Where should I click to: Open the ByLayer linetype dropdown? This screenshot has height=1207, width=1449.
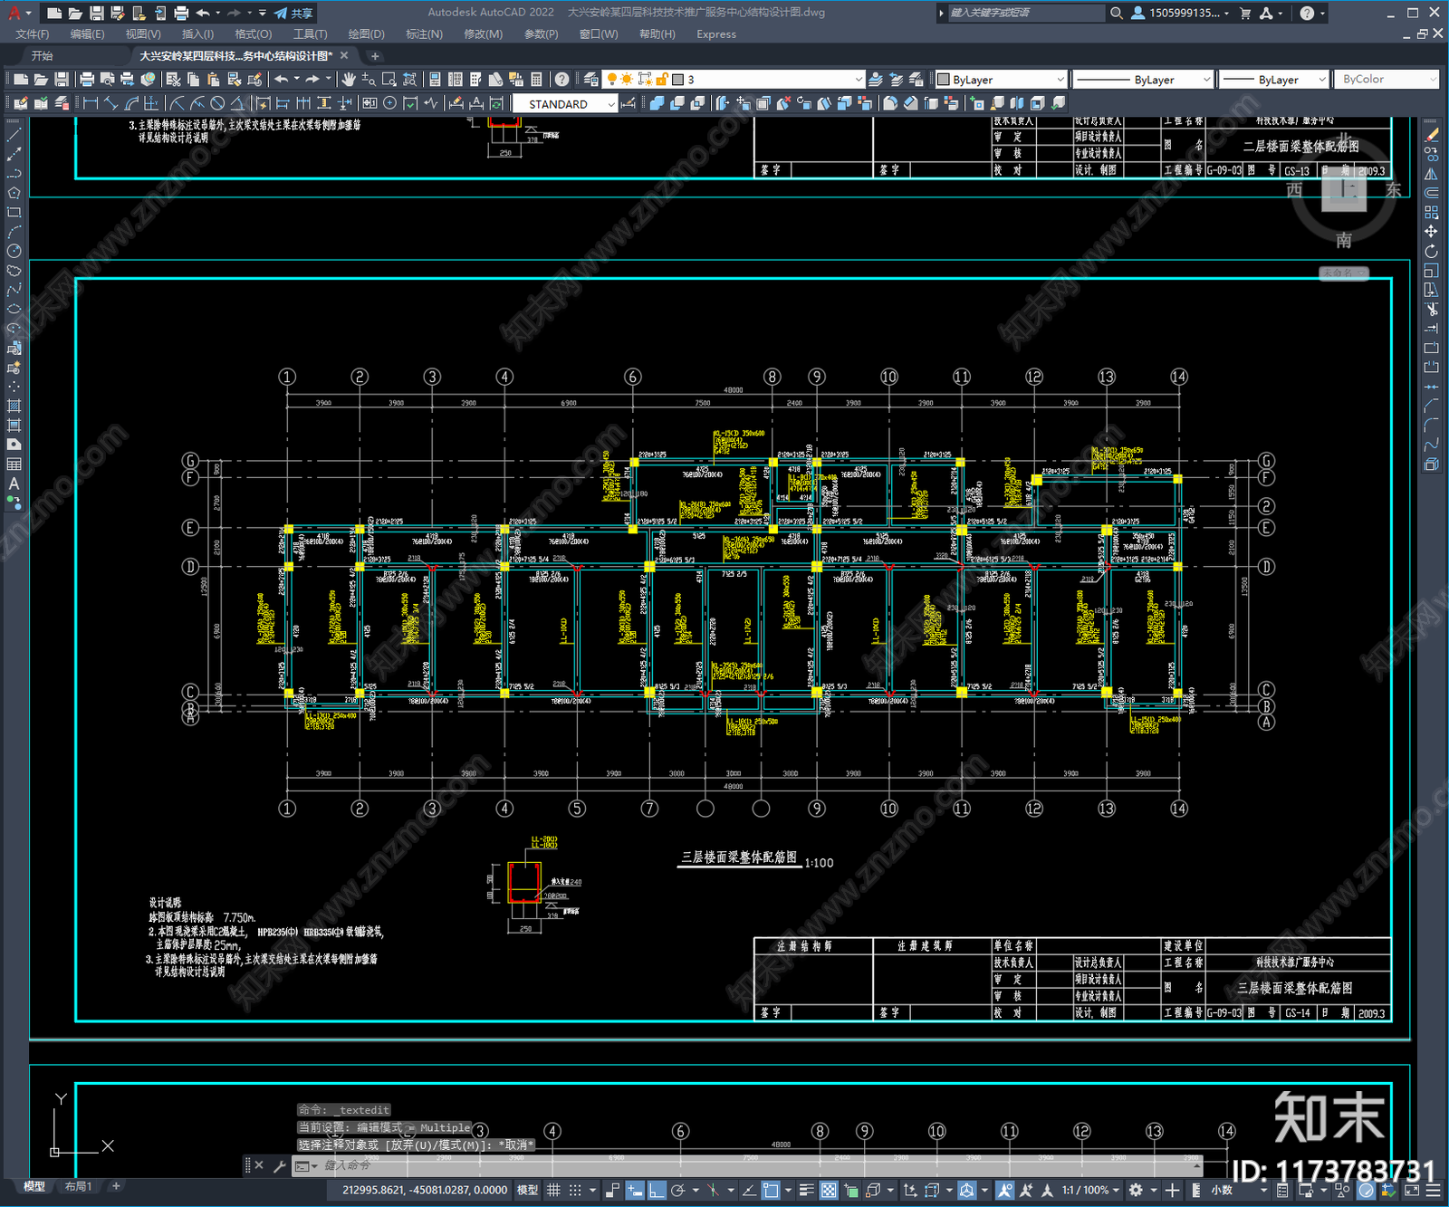(1143, 80)
